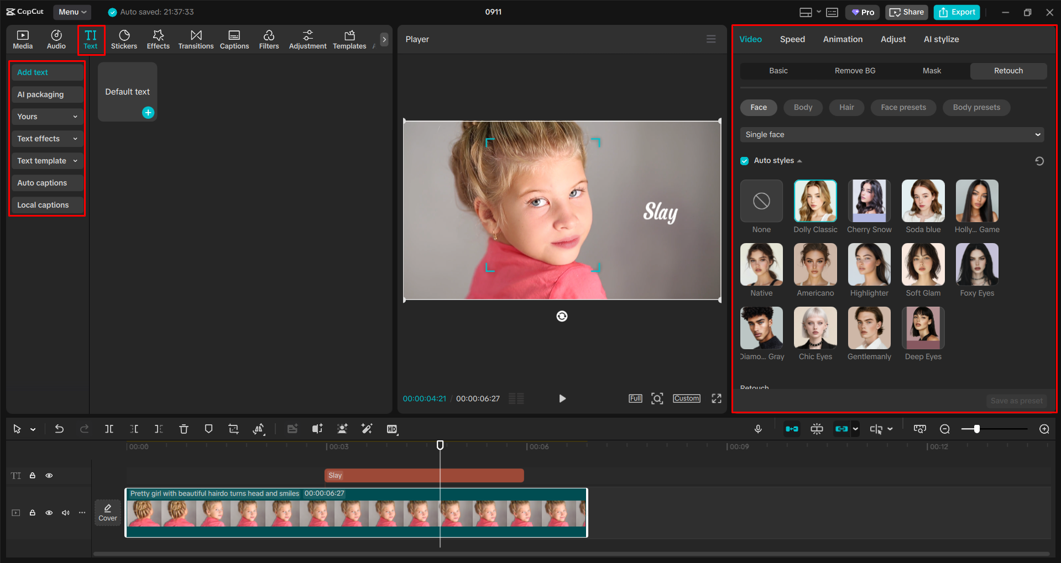Split the clip at the playhead

coord(109,429)
